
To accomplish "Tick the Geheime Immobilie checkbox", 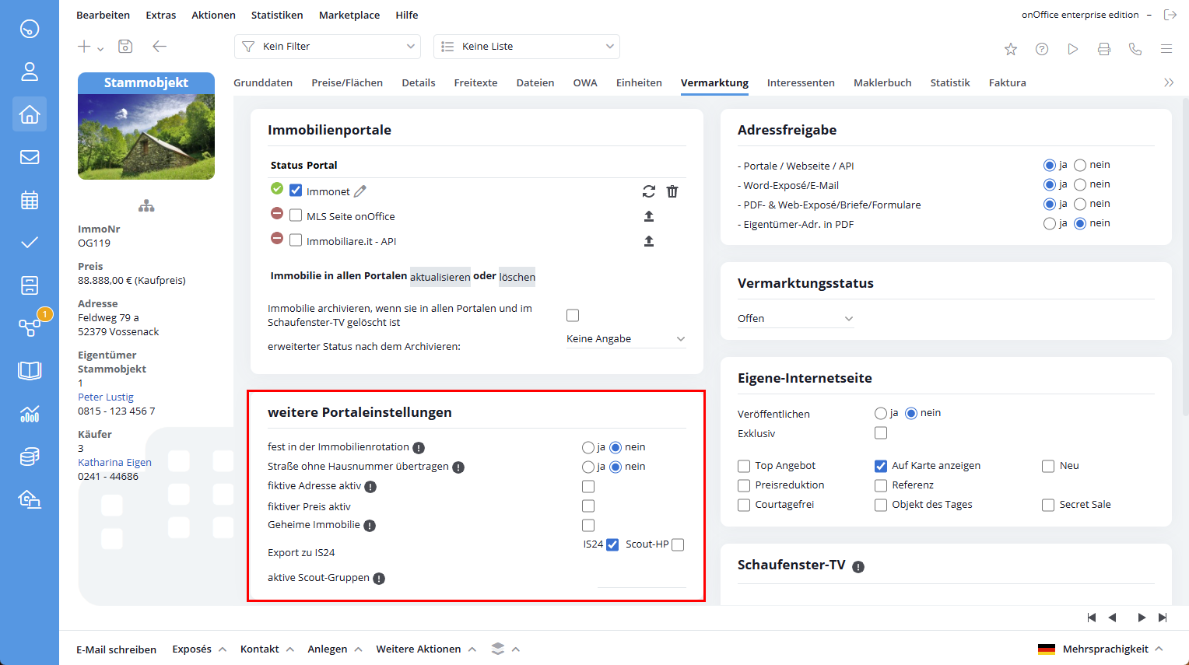I will [588, 525].
